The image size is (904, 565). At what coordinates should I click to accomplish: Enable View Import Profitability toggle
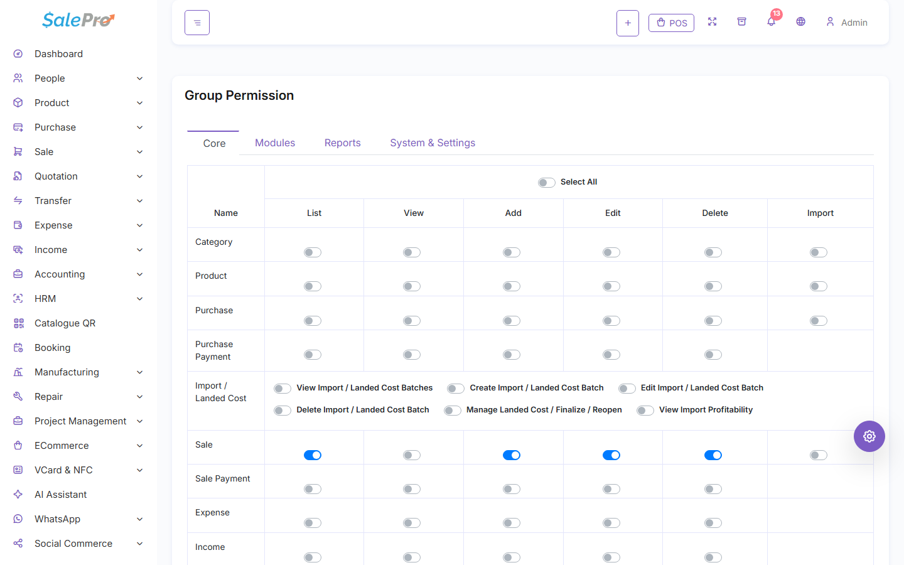pyautogui.click(x=645, y=411)
